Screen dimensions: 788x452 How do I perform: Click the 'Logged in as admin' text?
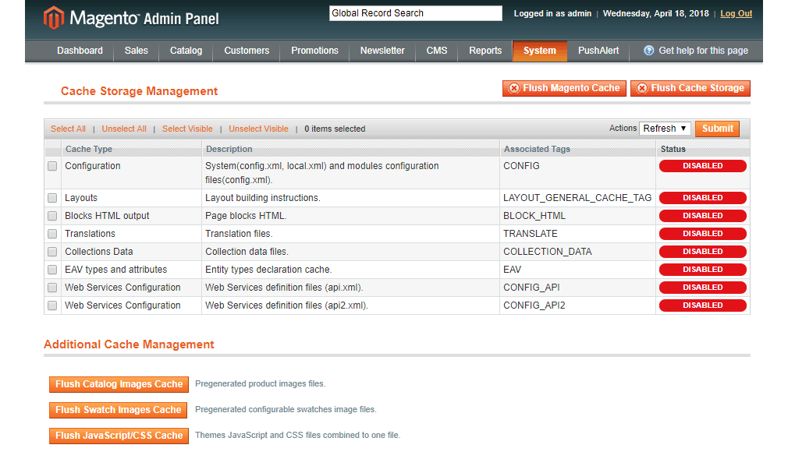pyautogui.click(x=552, y=13)
